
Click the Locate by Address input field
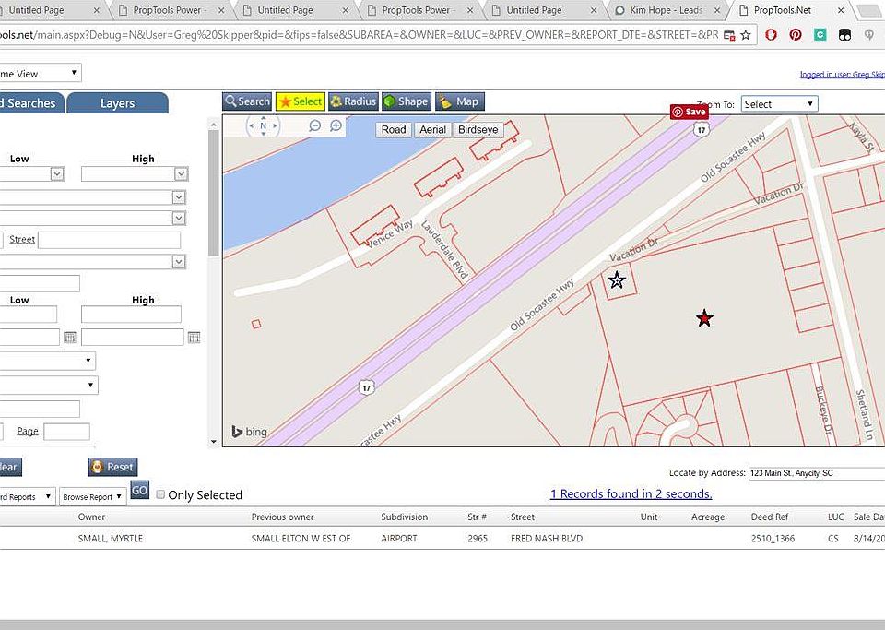coord(817,473)
